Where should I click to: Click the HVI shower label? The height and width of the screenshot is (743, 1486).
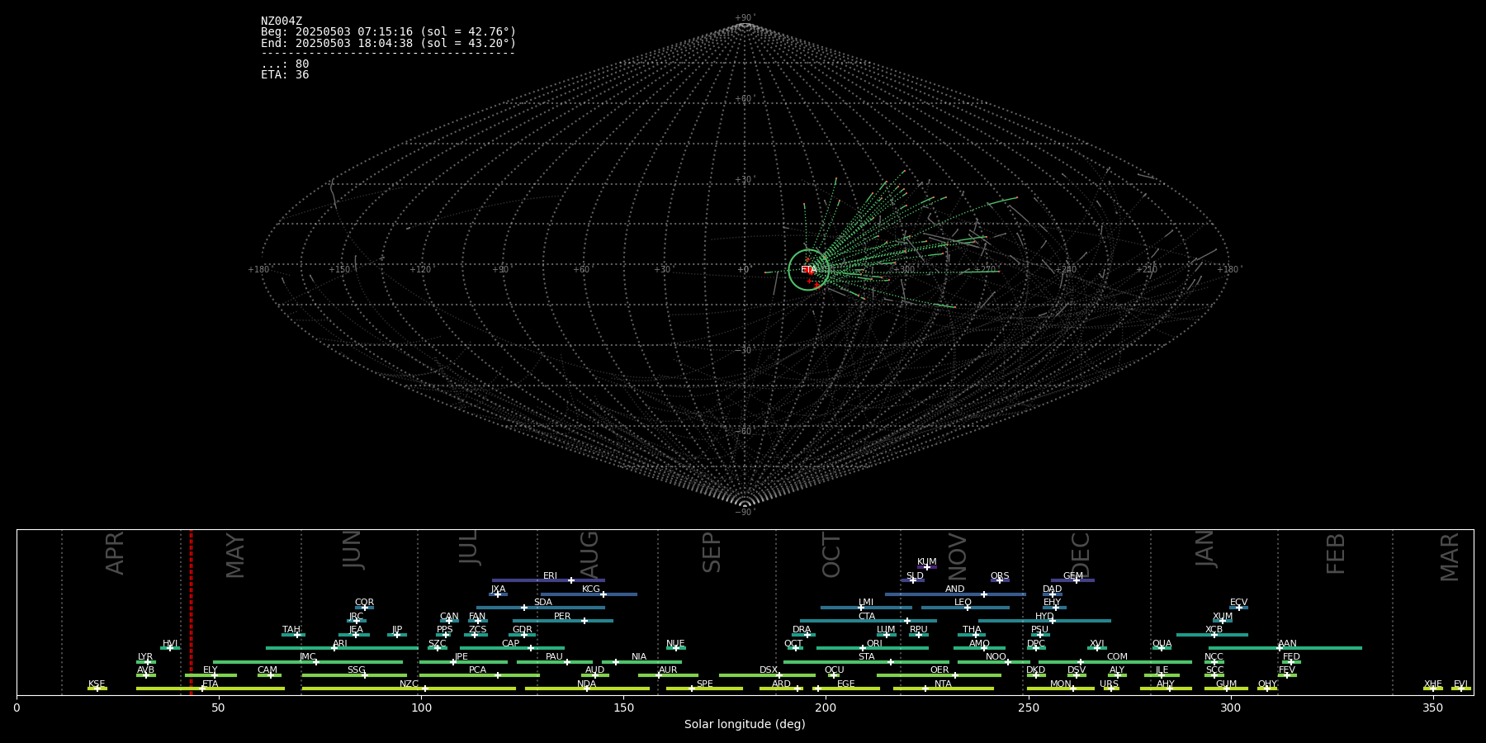(170, 643)
